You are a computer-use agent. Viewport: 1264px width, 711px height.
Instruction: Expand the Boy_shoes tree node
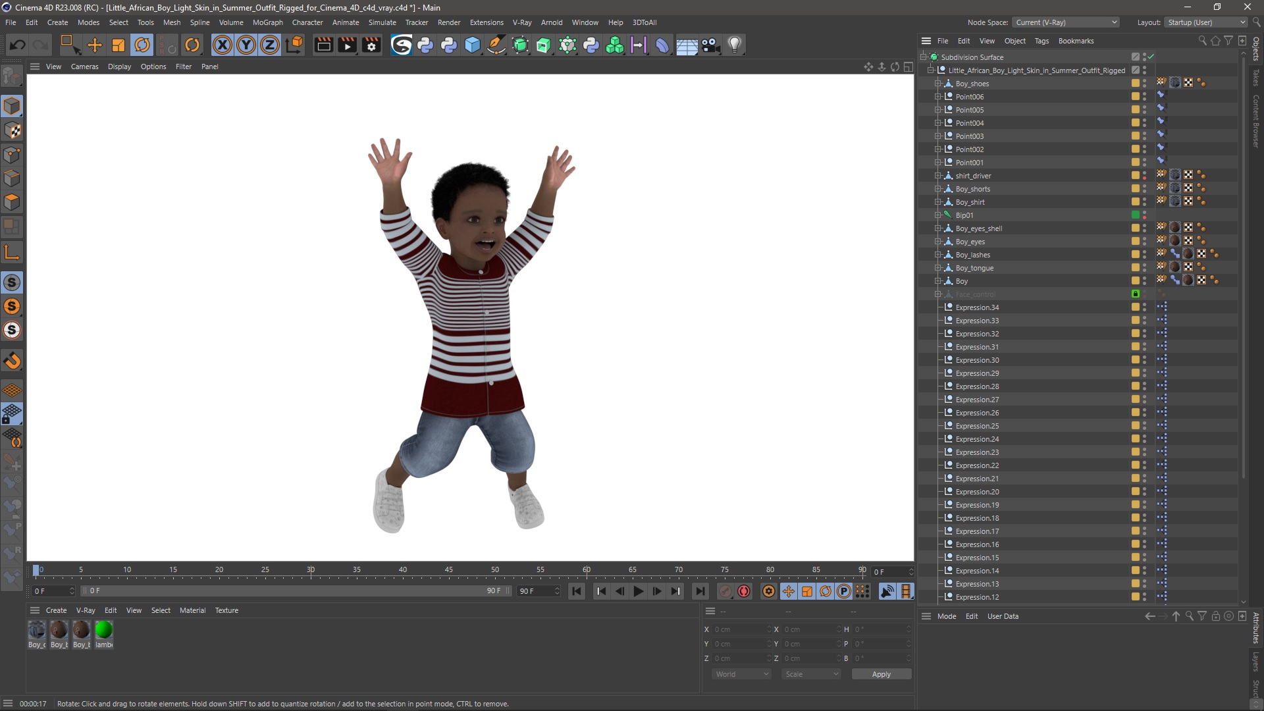938,84
